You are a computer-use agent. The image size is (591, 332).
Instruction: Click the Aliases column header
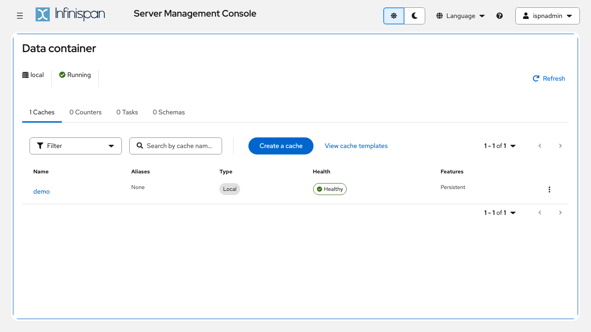tap(140, 172)
